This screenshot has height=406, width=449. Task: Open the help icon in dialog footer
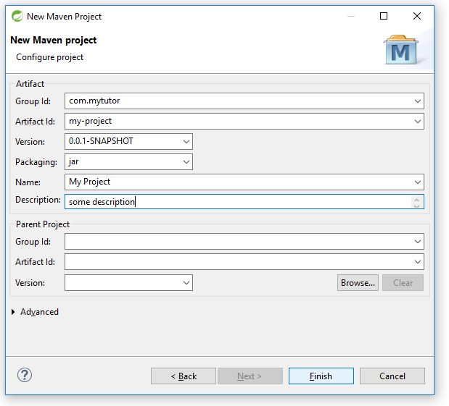pyautogui.click(x=25, y=375)
